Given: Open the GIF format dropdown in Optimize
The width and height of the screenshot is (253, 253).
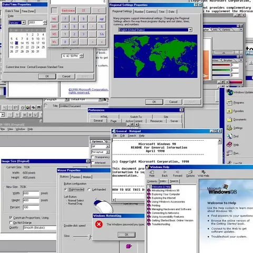Looking at the screenshot, I should click(108, 146).
